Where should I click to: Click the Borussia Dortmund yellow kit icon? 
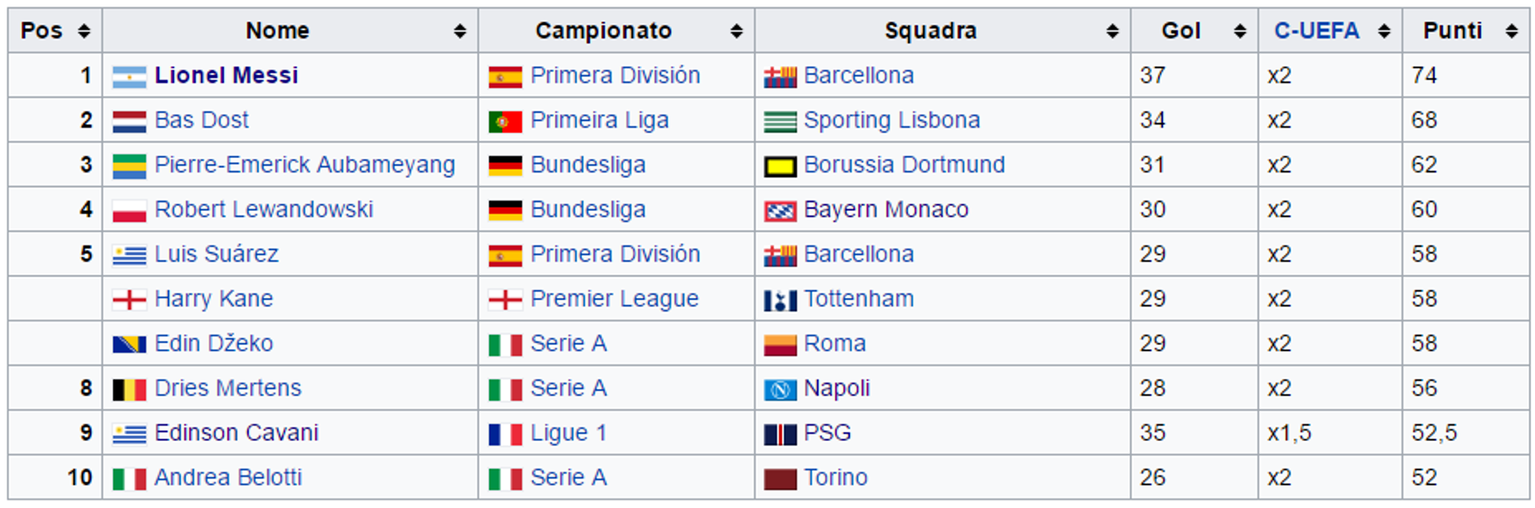pyautogui.click(x=780, y=166)
